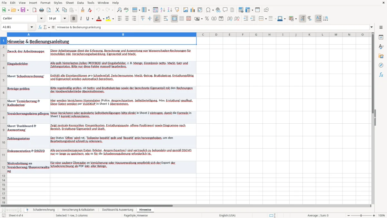Click the Insert Hyperlink globe icon
Viewport: 387px width, 218px height.
coord(218,10)
